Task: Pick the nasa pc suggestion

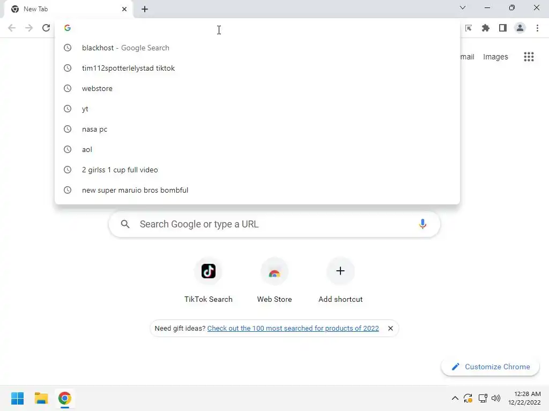Action: point(257,129)
